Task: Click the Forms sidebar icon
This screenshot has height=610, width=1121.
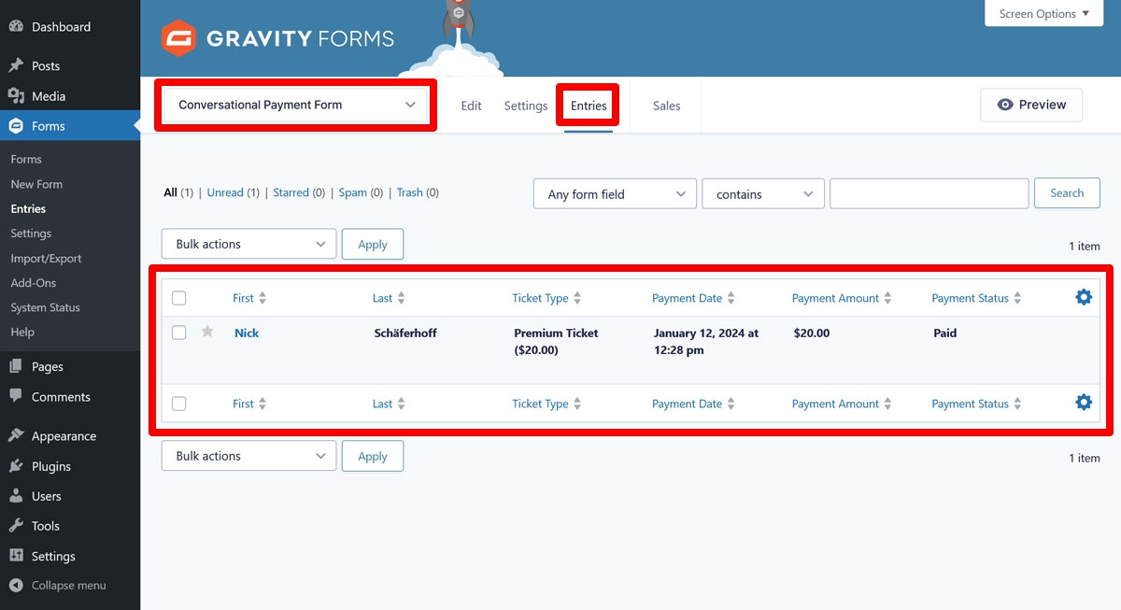Action: pos(16,126)
